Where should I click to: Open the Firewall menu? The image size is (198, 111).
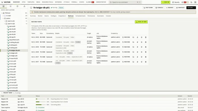coord(74,2)
